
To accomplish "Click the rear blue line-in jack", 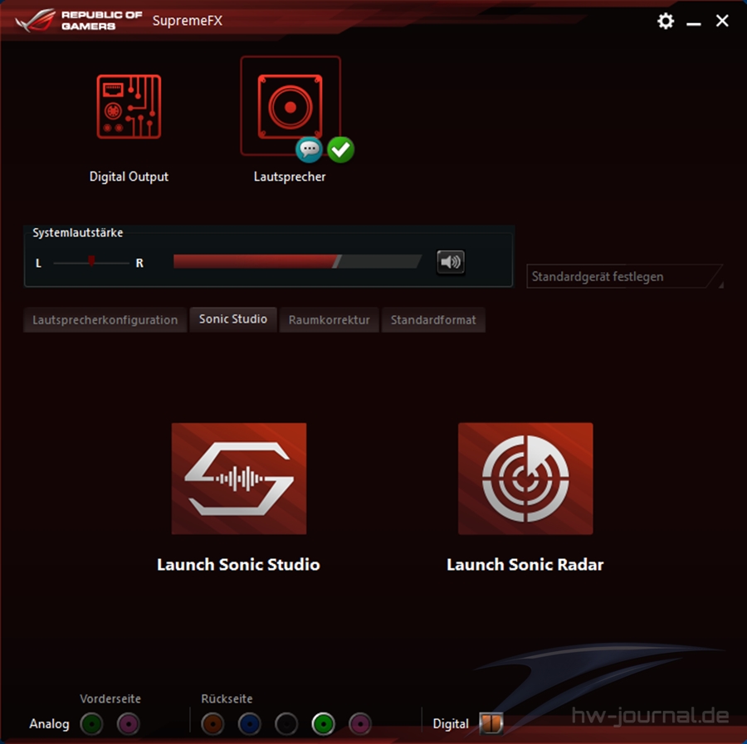I will tap(250, 724).
